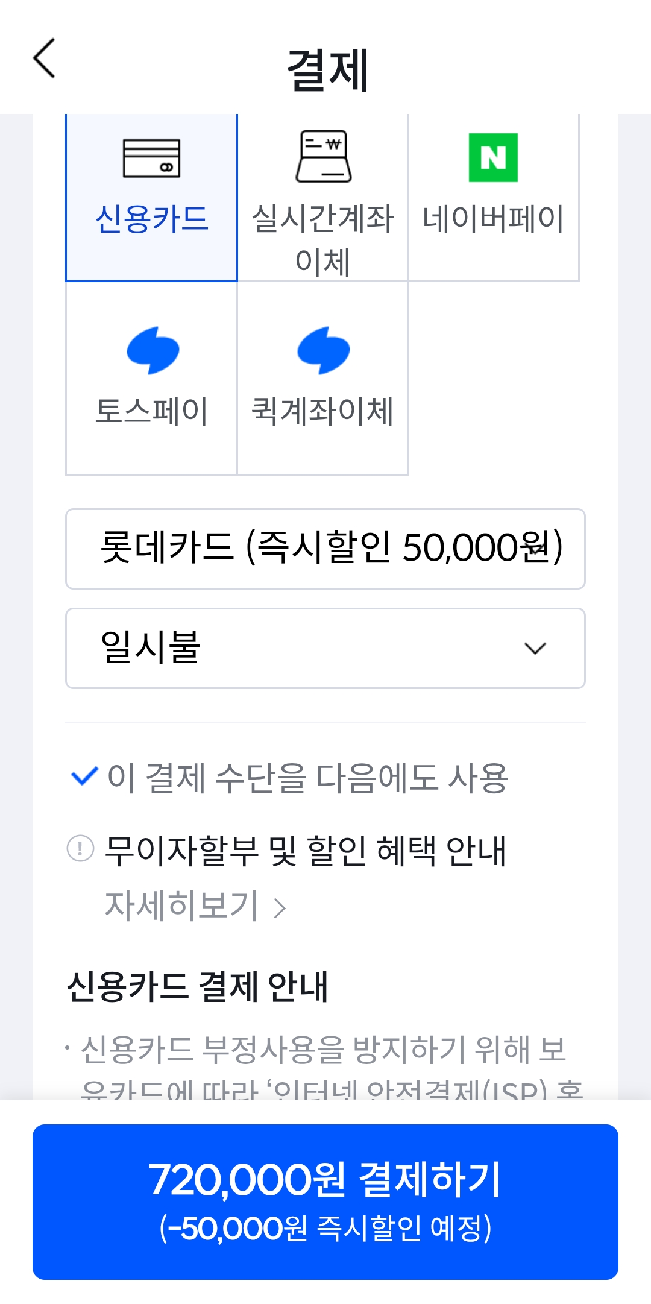Tap the arrow next to 자세히보기
This screenshot has height=1304, width=651.
coord(279,908)
